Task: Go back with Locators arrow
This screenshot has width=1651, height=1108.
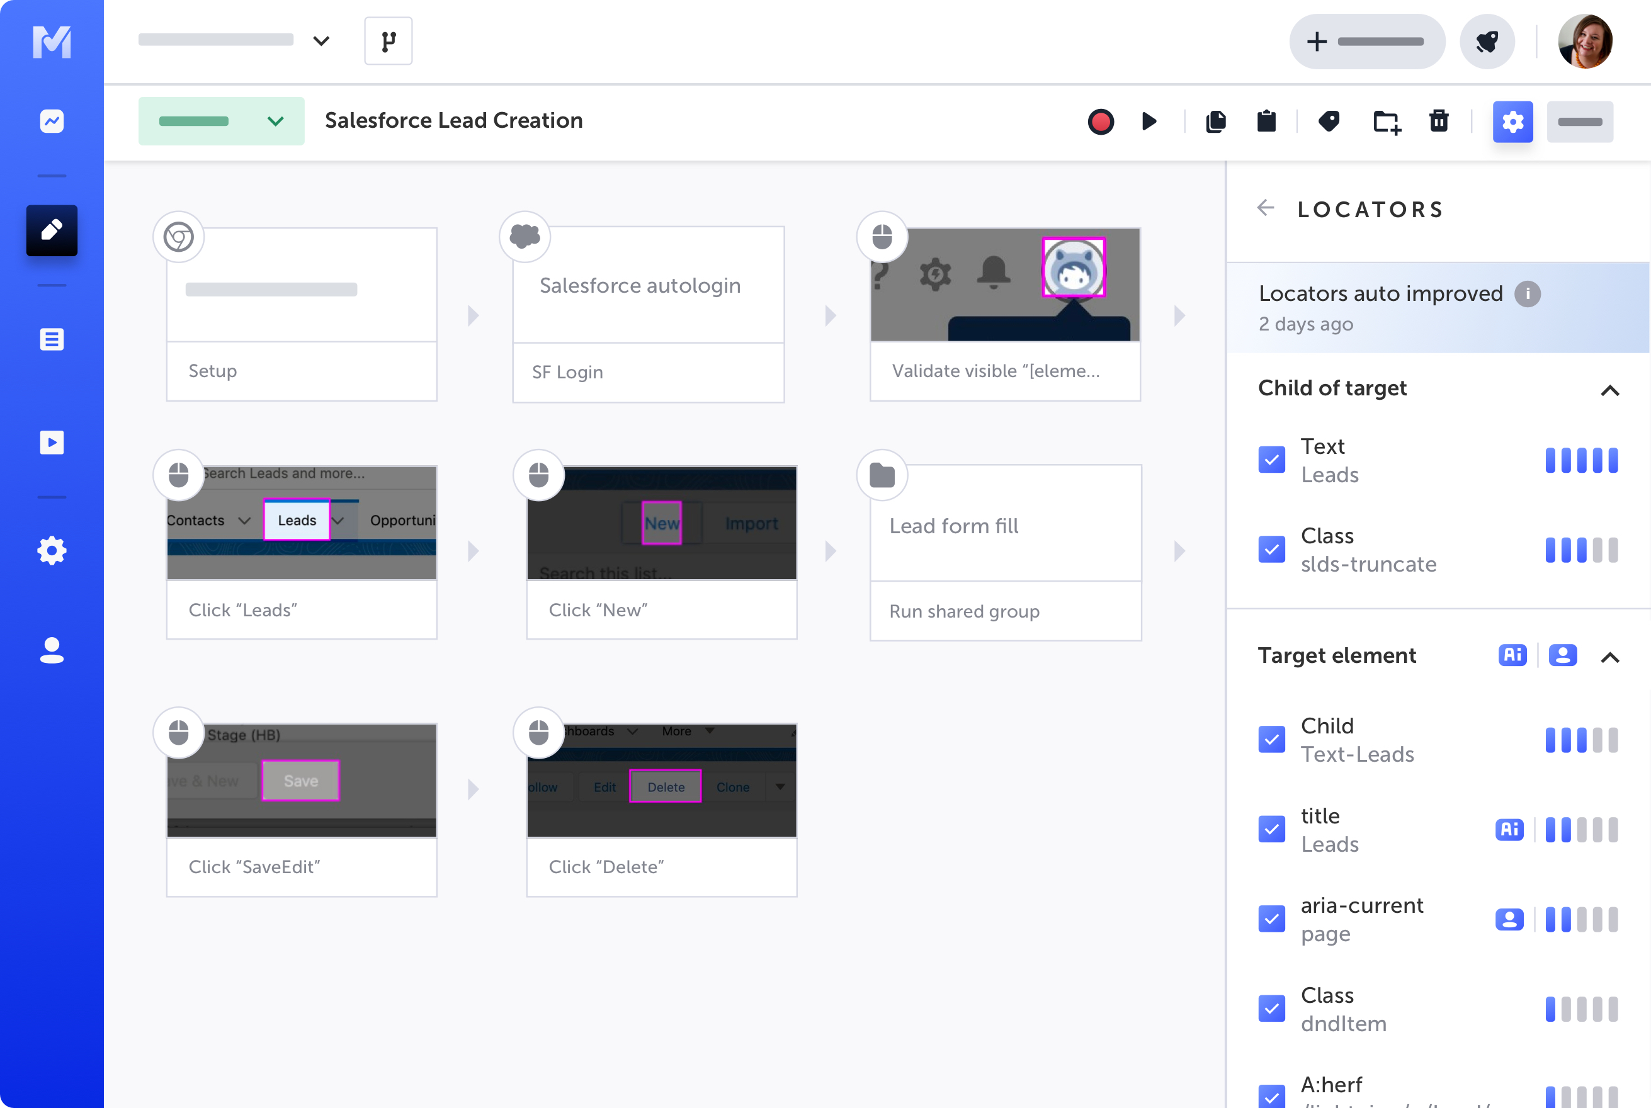Action: (x=1266, y=208)
